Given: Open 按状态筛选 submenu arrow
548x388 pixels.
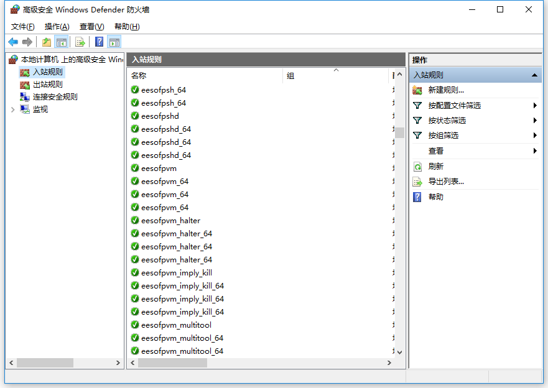Looking at the screenshot, I should (535, 121).
